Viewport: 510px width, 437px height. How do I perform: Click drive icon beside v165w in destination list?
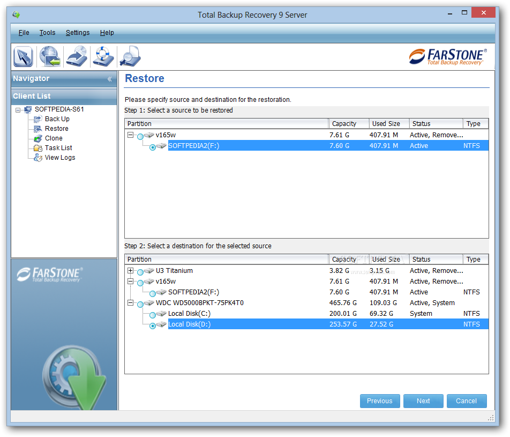tap(149, 282)
